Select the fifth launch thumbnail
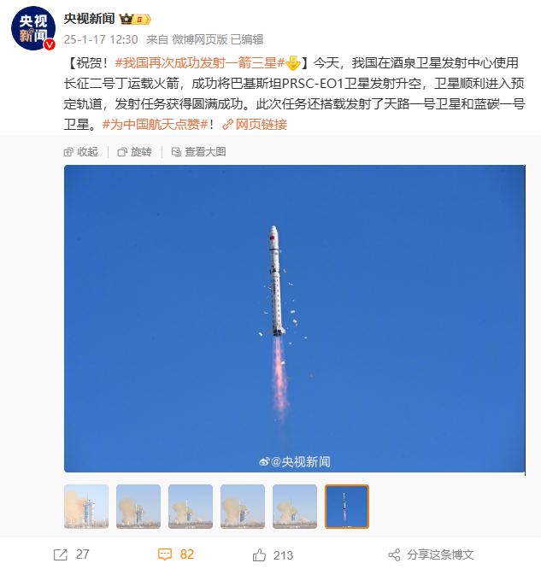541x569 pixels. tap(295, 507)
